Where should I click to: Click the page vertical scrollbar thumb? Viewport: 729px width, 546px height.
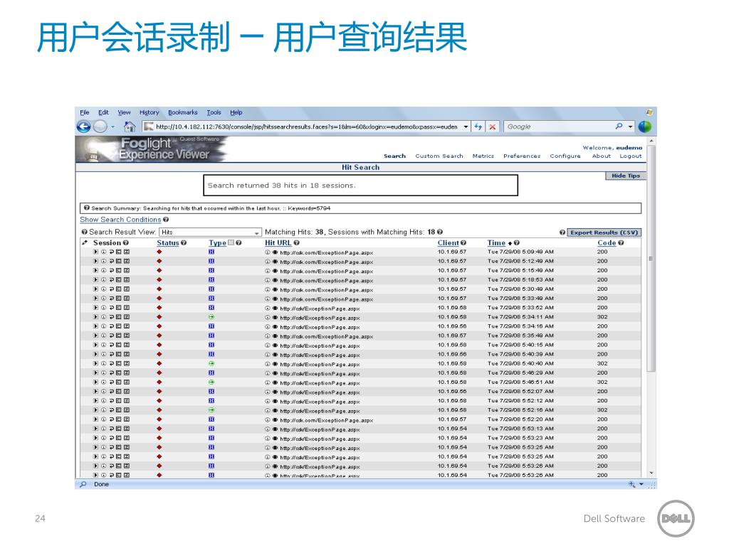click(651, 258)
